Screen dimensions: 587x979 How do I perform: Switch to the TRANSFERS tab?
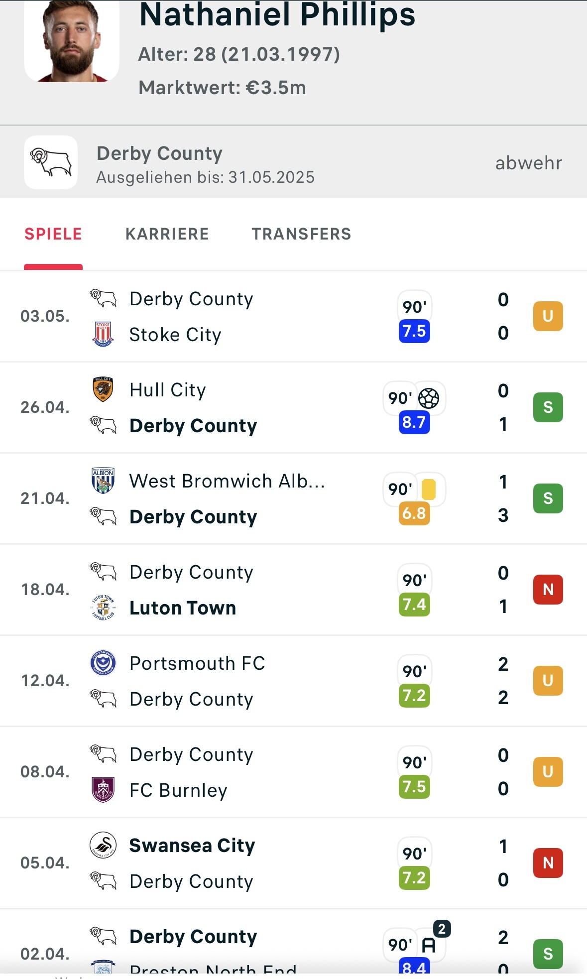click(x=301, y=234)
